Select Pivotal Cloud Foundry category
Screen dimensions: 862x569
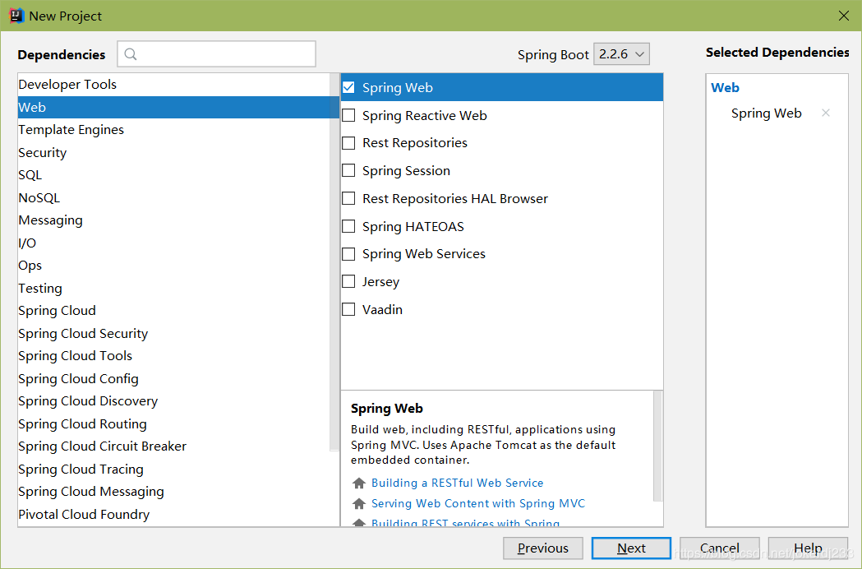(x=173, y=514)
